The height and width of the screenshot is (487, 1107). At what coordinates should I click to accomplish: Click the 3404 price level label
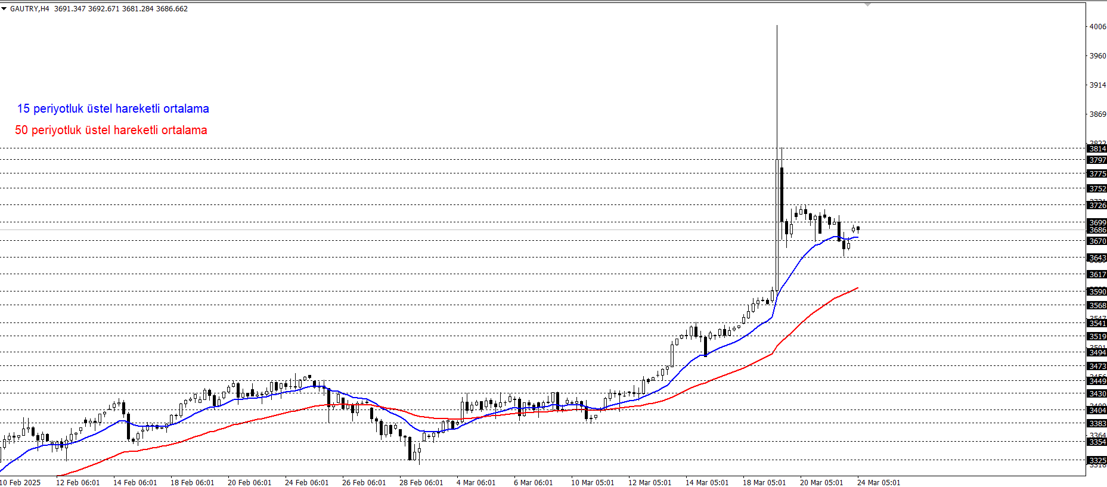tap(1097, 410)
